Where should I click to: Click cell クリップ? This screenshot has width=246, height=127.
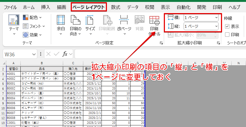point(42,113)
